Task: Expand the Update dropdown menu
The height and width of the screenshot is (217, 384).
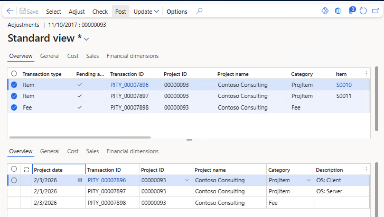Action: (x=146, y=11)
